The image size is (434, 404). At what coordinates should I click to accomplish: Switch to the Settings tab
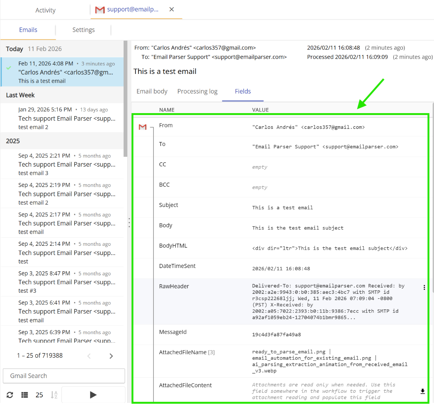point(83,30)
